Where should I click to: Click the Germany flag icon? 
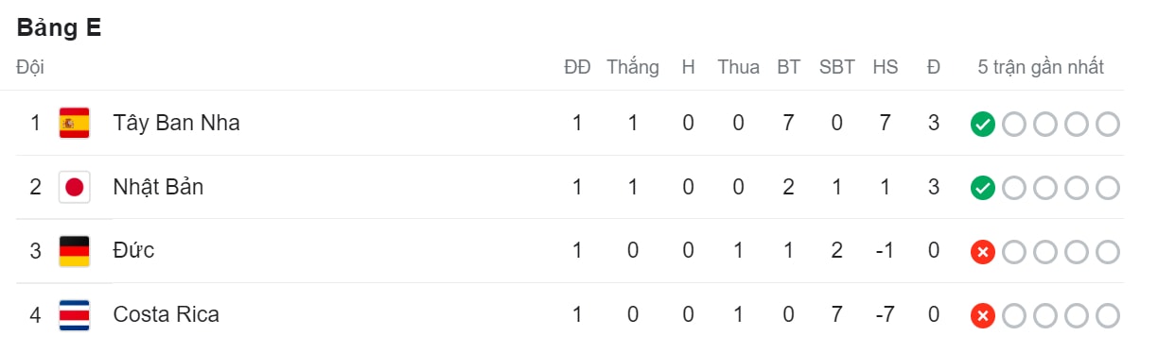pos(74,251)
